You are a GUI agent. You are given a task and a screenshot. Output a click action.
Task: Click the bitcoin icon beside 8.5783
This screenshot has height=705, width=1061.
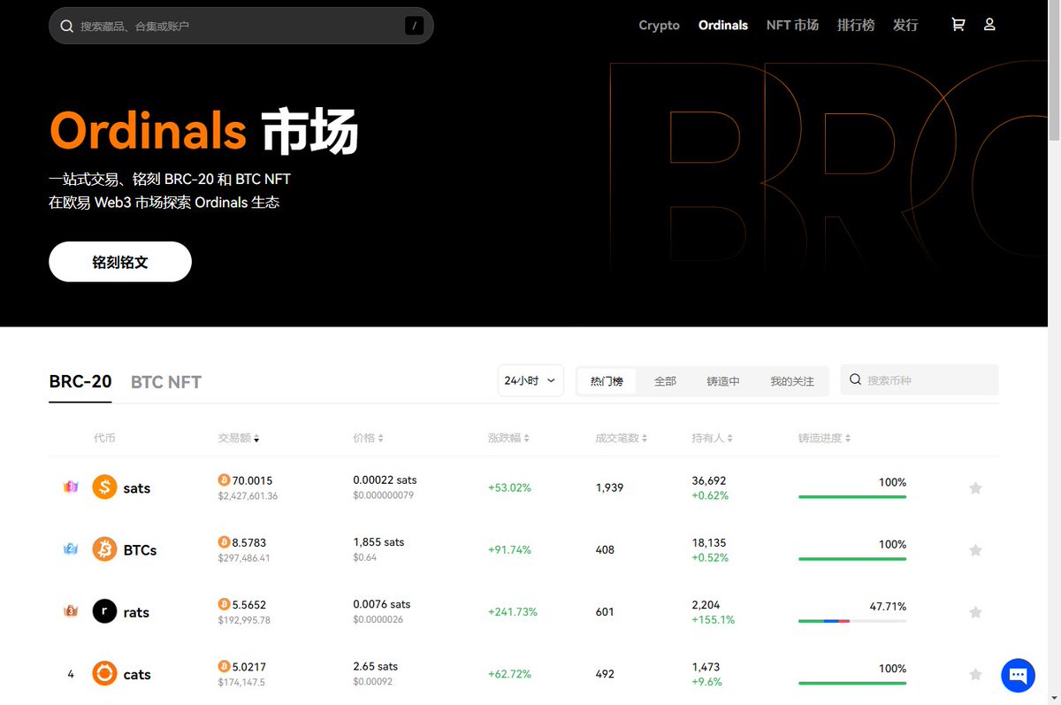(224, 542)
